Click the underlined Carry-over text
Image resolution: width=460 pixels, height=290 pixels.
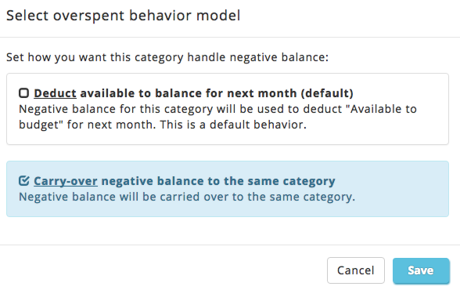(x=66, y=181)
